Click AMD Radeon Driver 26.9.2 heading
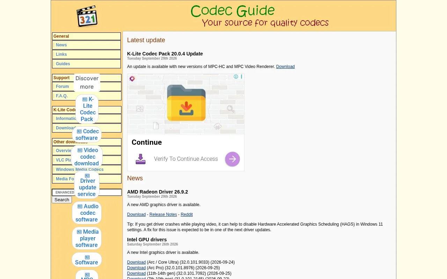This screenshot has height=279, width=447. 157,192
